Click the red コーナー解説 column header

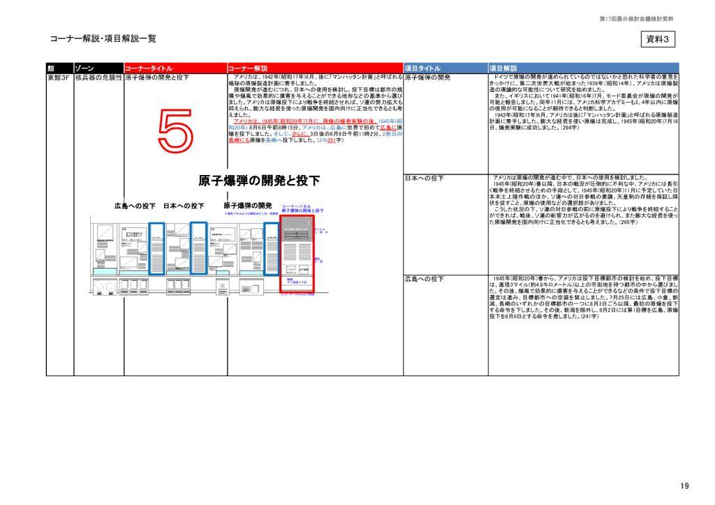click(x=315, y=68)
